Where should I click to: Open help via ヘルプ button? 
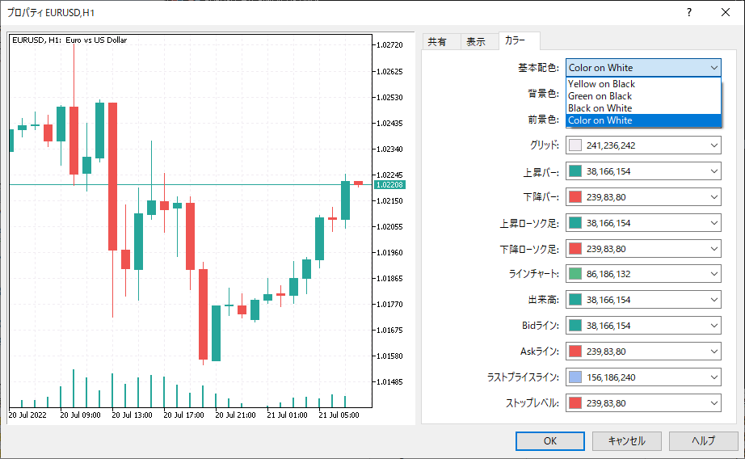coord(703,441)
